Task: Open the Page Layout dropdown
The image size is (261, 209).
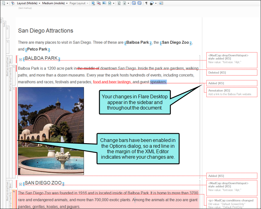Action: click(79, 3)
